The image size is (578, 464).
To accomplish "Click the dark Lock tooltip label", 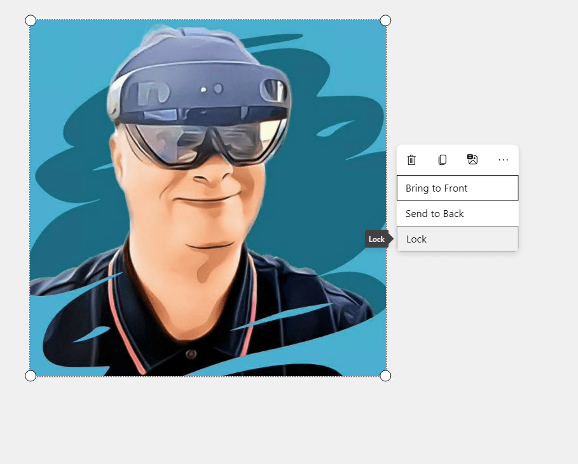I will pos(376,239).
